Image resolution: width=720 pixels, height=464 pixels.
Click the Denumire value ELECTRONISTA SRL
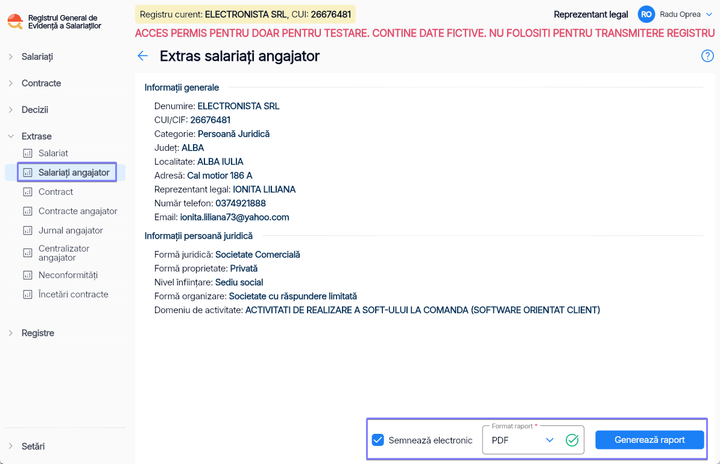pos(238,106)
